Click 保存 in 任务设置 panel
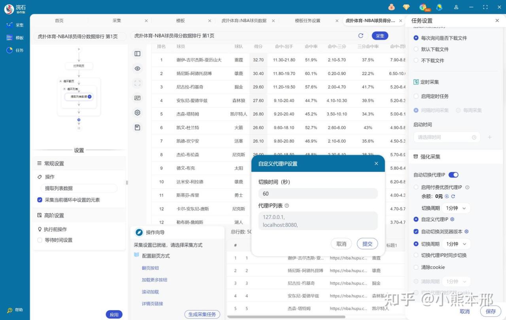The width and height of the screenshot is (506, 320). [x=491, y=311]
